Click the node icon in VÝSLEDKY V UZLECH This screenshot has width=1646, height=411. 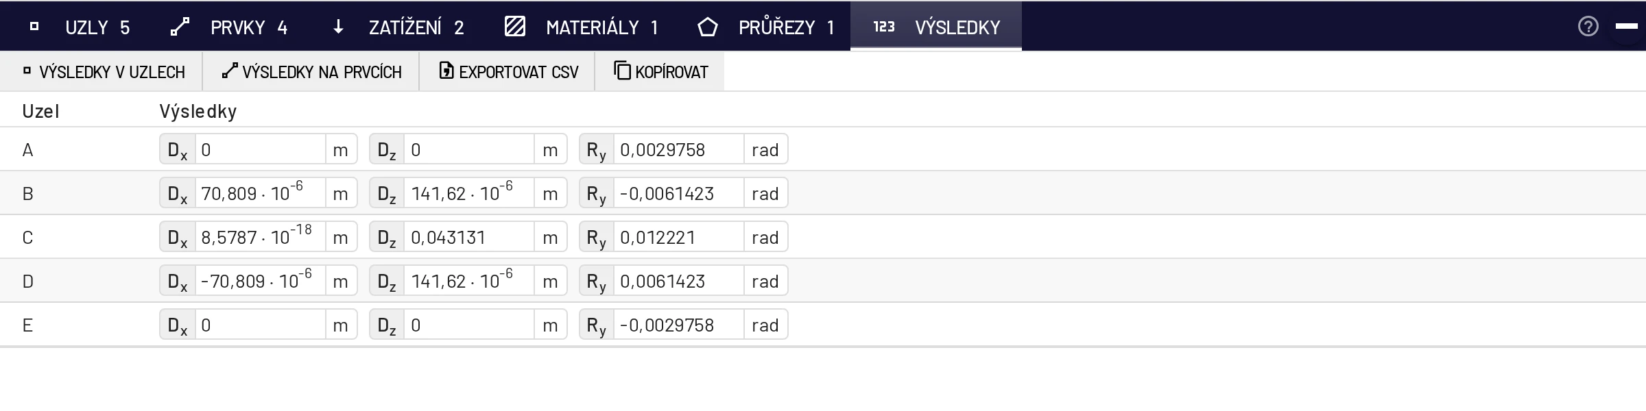27,71
